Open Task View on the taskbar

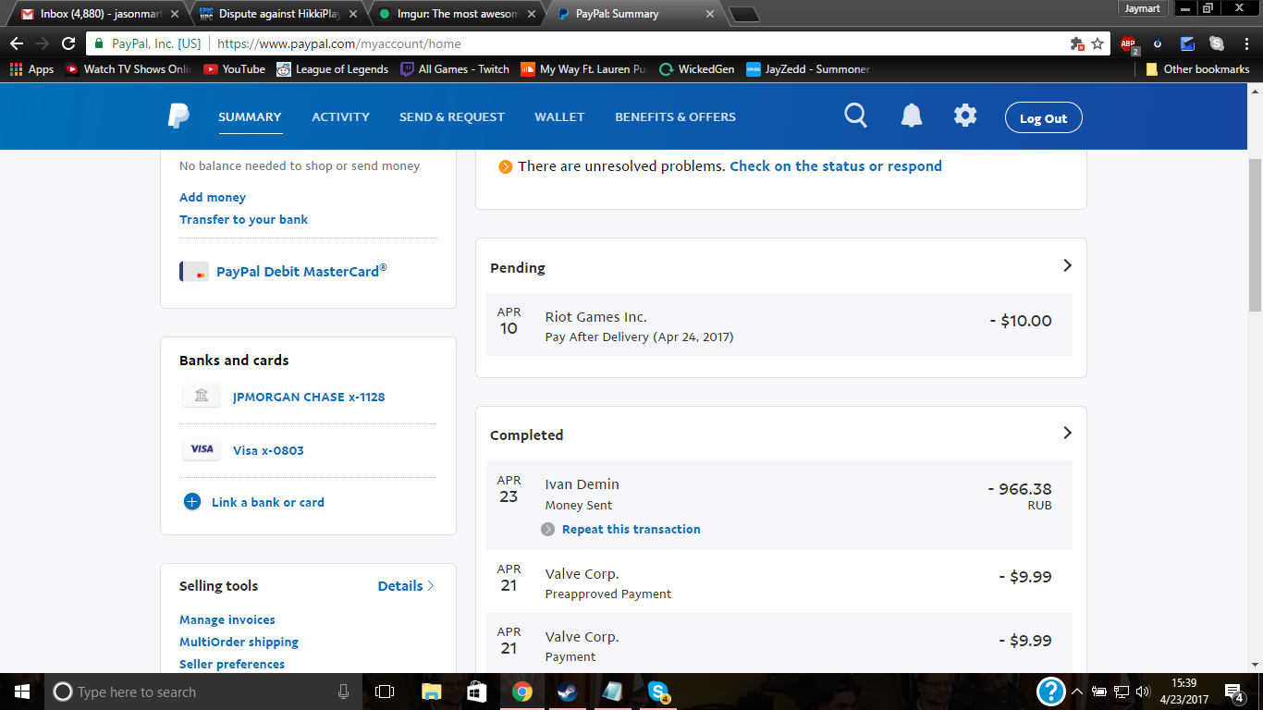click(x=385, y=692)
